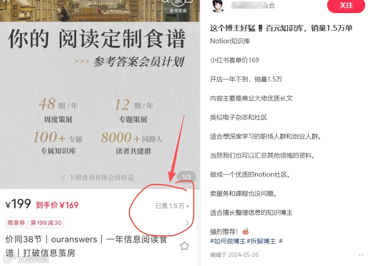
Task: Click the 大数跨境 watermark logo
Action: 27,258
